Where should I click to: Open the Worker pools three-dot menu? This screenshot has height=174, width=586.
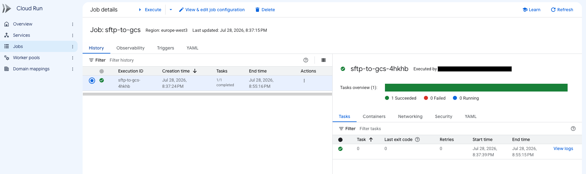tap(73, 58)
